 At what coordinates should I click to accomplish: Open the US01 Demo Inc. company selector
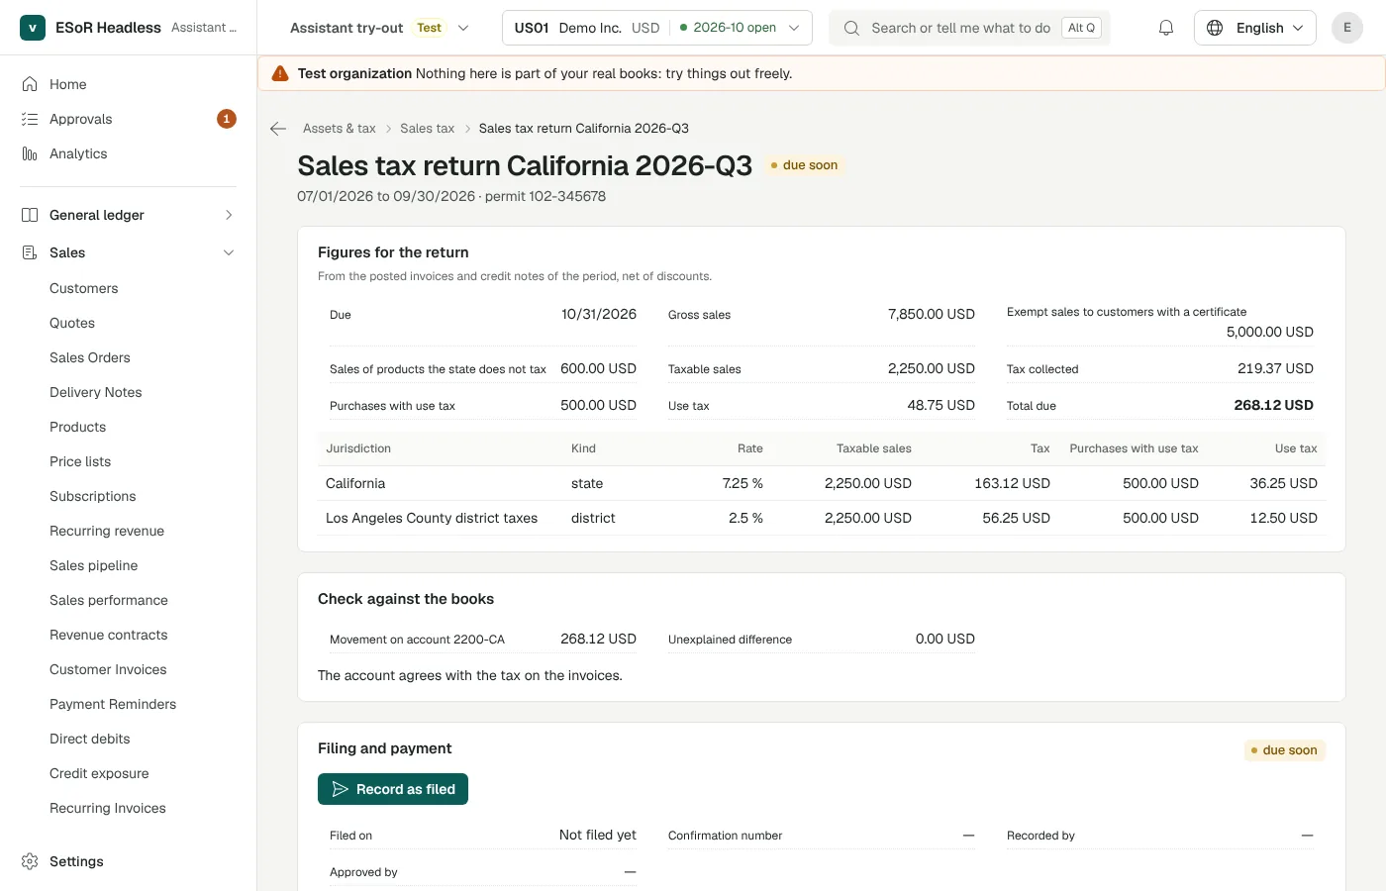coord(657,28)
